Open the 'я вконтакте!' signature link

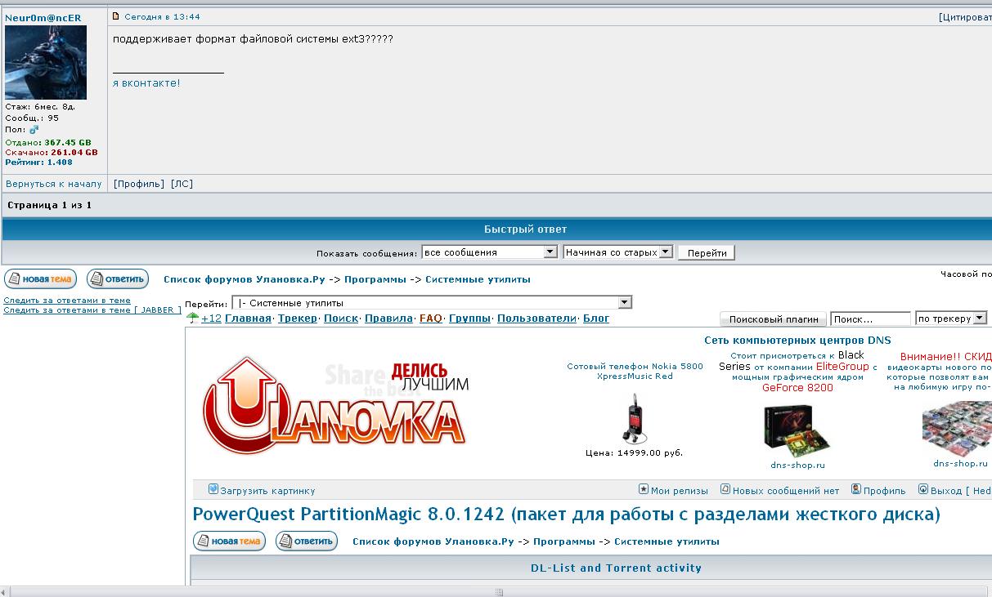[x=146, y=83]
